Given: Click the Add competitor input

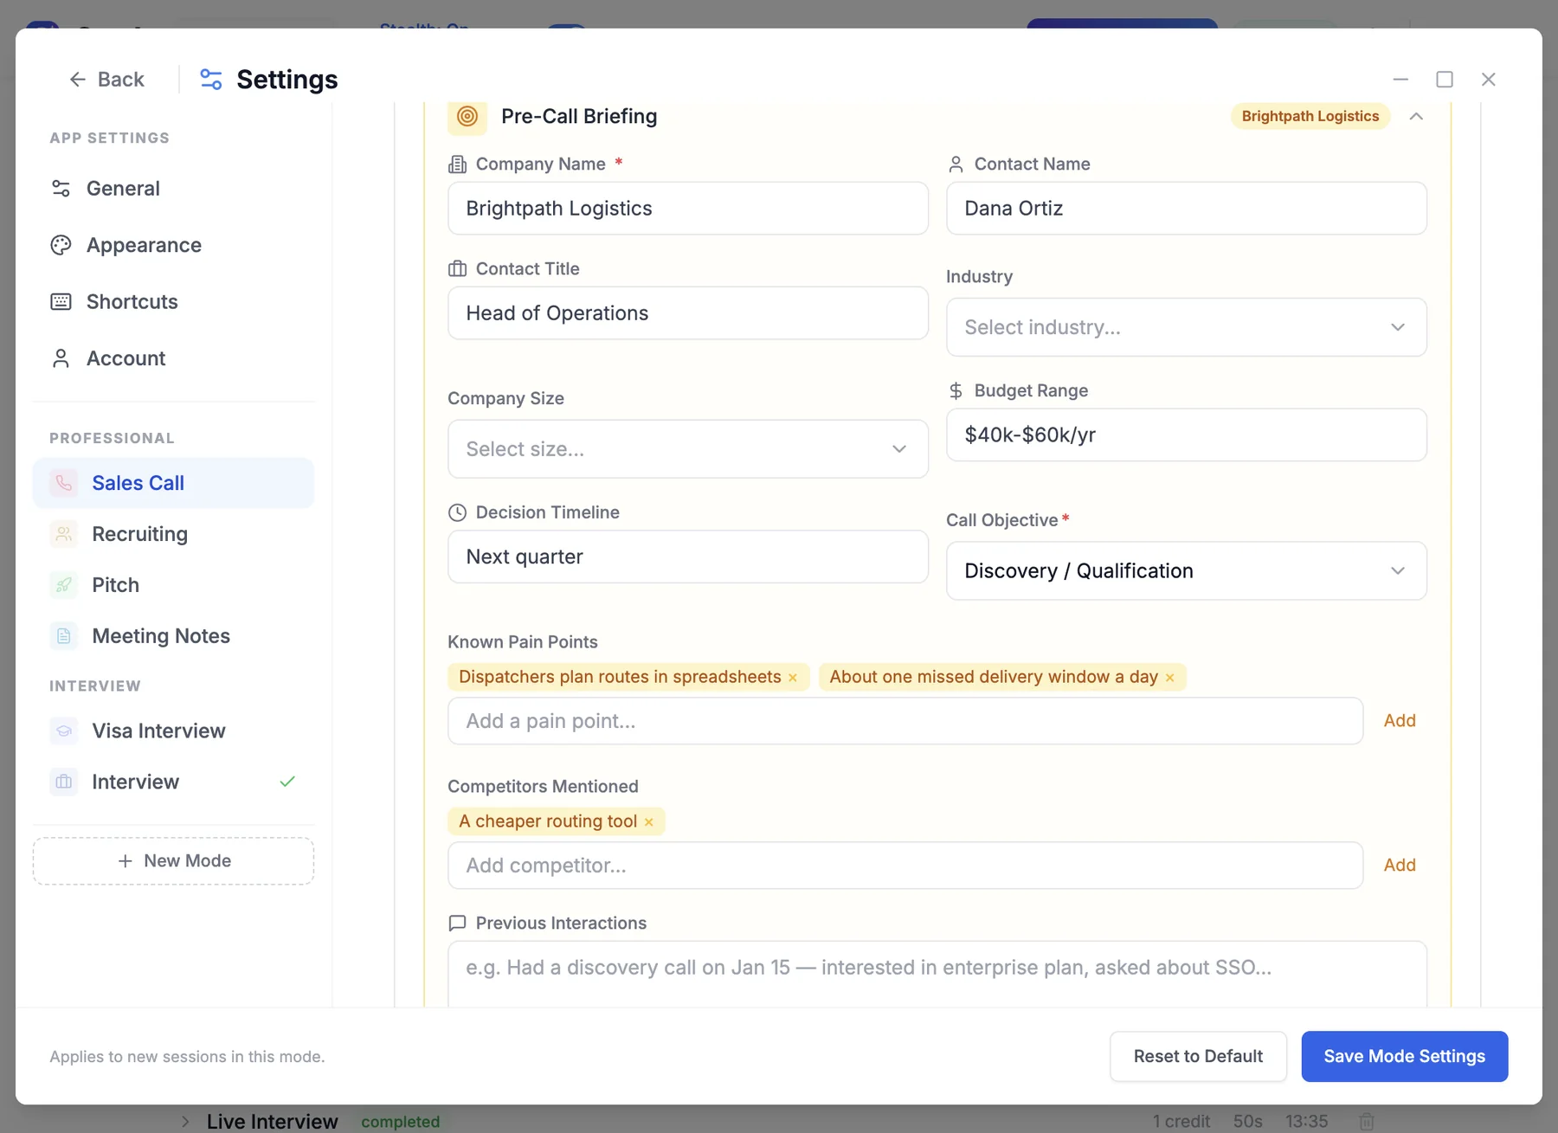Looking at the screenshot, I should pyautogui.click(x=905, y=866).
